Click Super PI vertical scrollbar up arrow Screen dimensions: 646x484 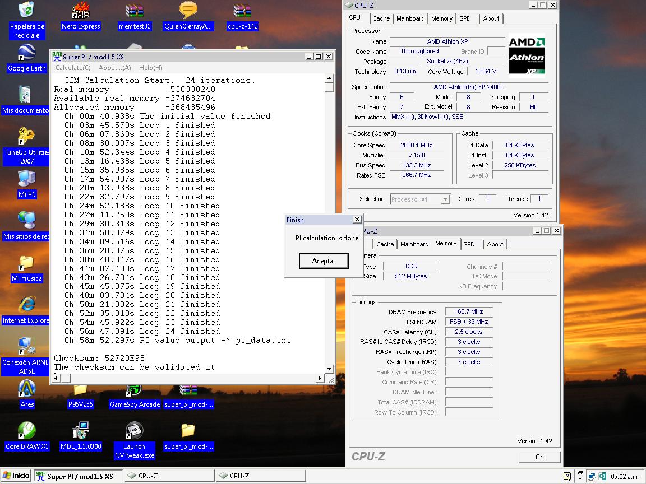[x=329, y=78]
